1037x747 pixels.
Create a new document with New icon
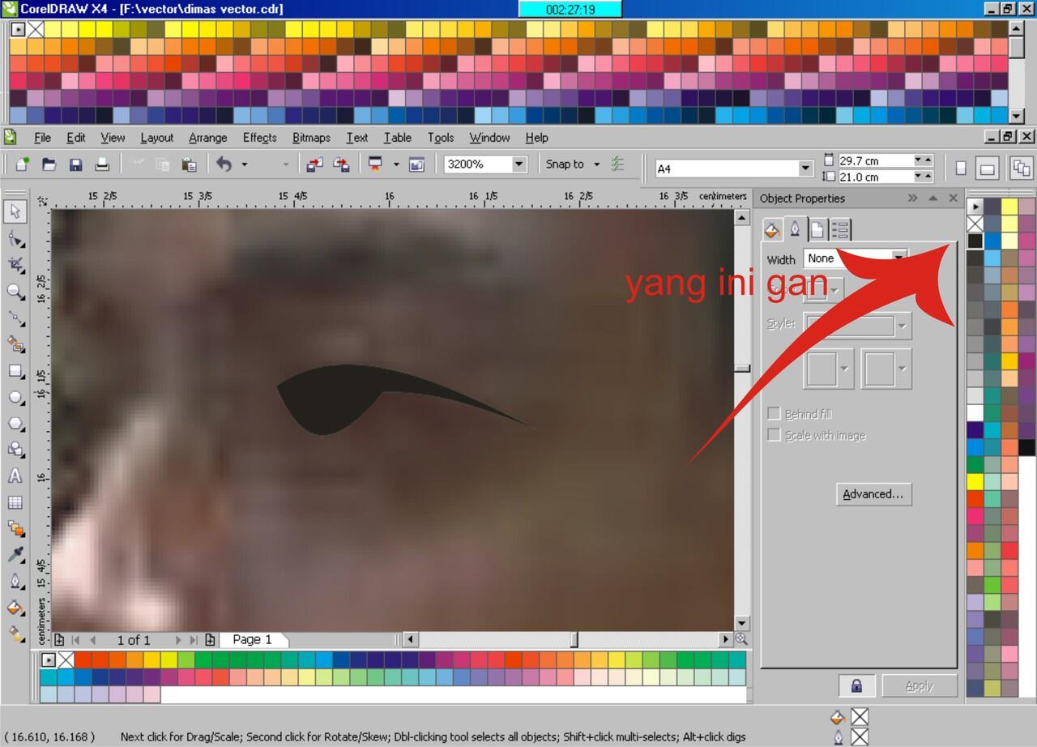23,164
